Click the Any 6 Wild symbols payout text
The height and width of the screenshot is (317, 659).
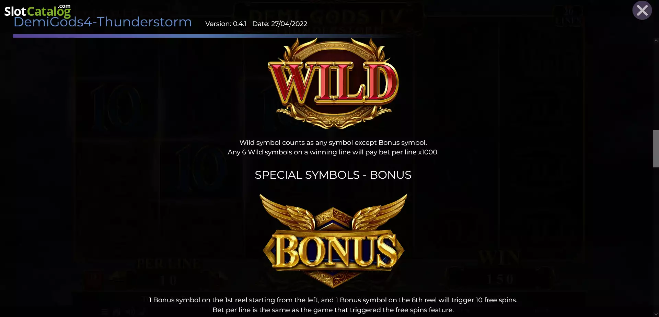pyautogui.click(x=333, y=152)
